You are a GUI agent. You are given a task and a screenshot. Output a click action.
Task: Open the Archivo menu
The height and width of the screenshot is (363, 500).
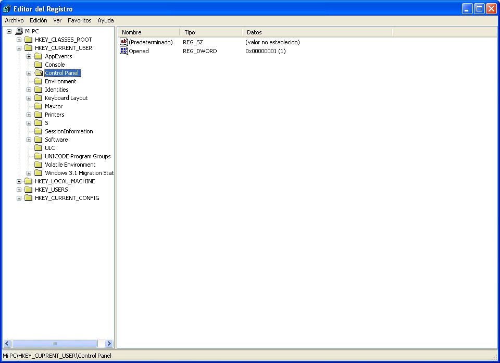(x=14, y=20)
